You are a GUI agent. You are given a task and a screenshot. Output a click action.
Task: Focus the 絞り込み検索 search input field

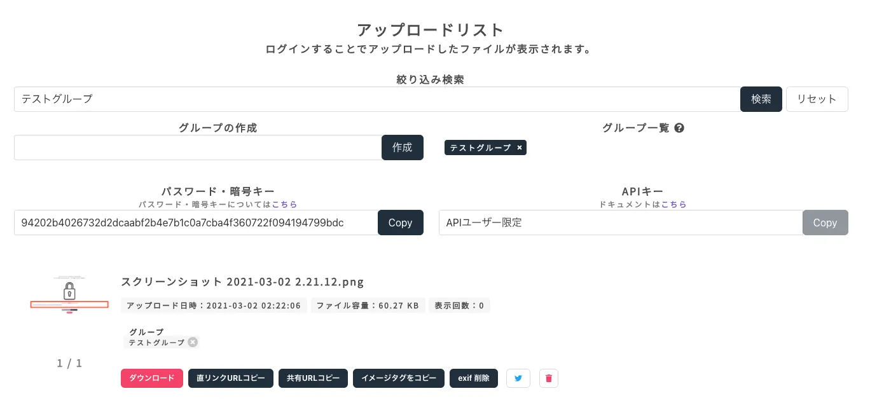[x=376, y=99]
